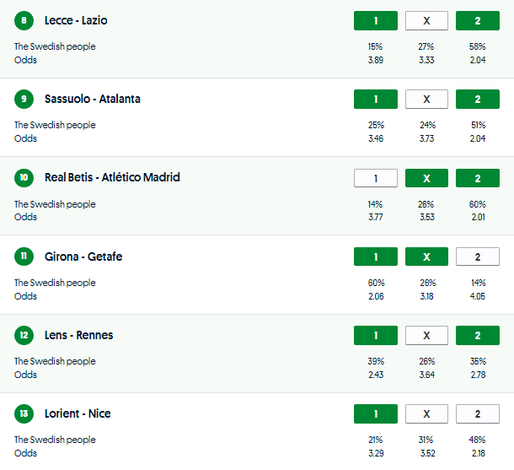
Task: Deselect 1 for Sassuolo - Atalanta
Action: 376,99
